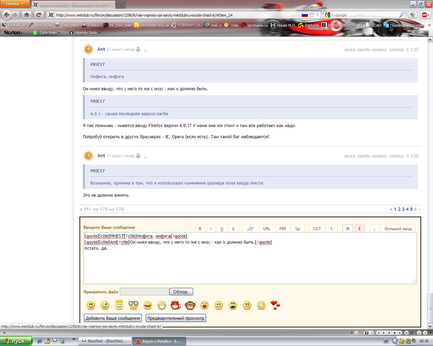Go to page 4 of the discussion
The height and width of the screenshot is (346, 433).
coord(407,209)
